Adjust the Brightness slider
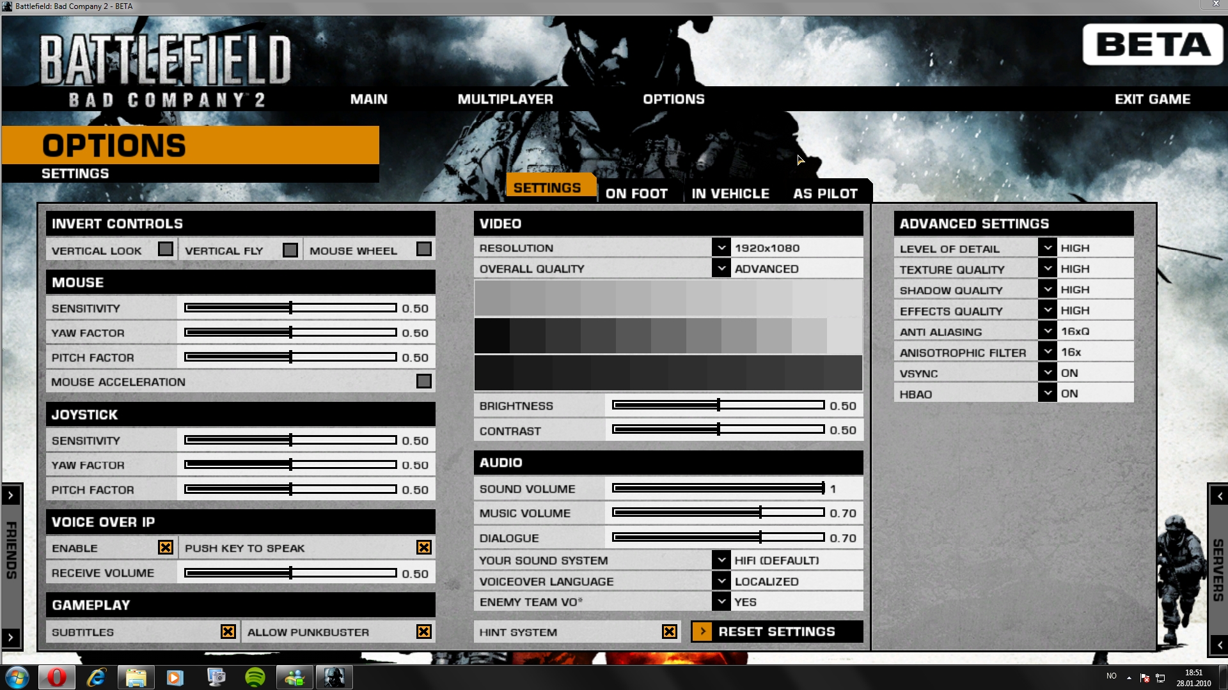Screen dimensions: 1228x690 tap(719, 405)
